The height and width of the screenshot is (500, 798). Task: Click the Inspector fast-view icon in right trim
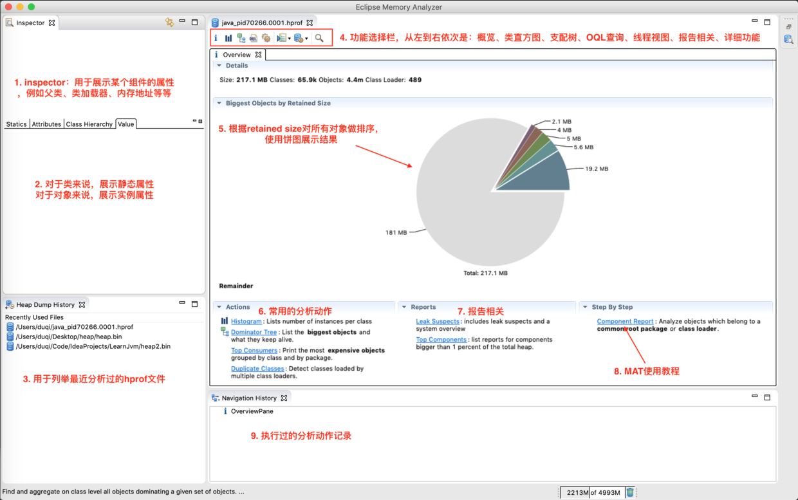click(x=788, y=39)
